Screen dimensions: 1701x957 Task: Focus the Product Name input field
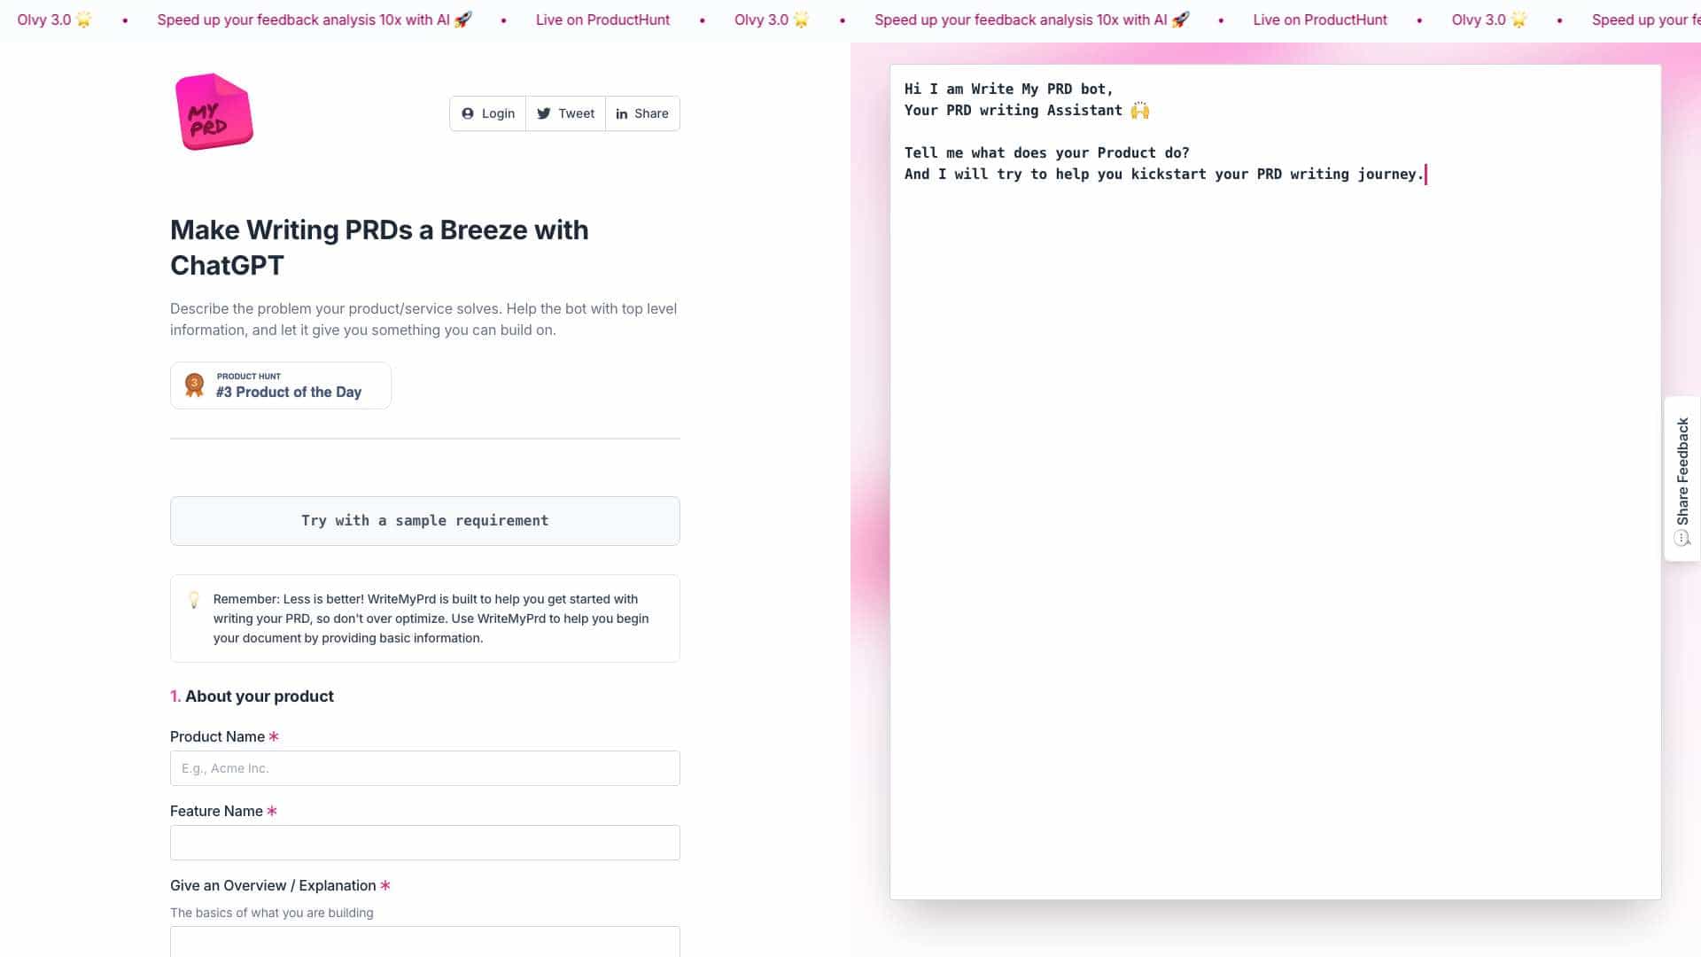425,768
